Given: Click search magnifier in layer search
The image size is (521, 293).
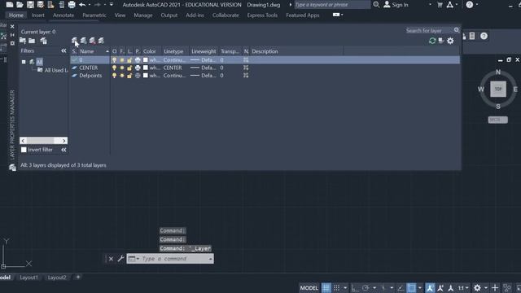Looking at the screenshot, I should coord(457,30).
